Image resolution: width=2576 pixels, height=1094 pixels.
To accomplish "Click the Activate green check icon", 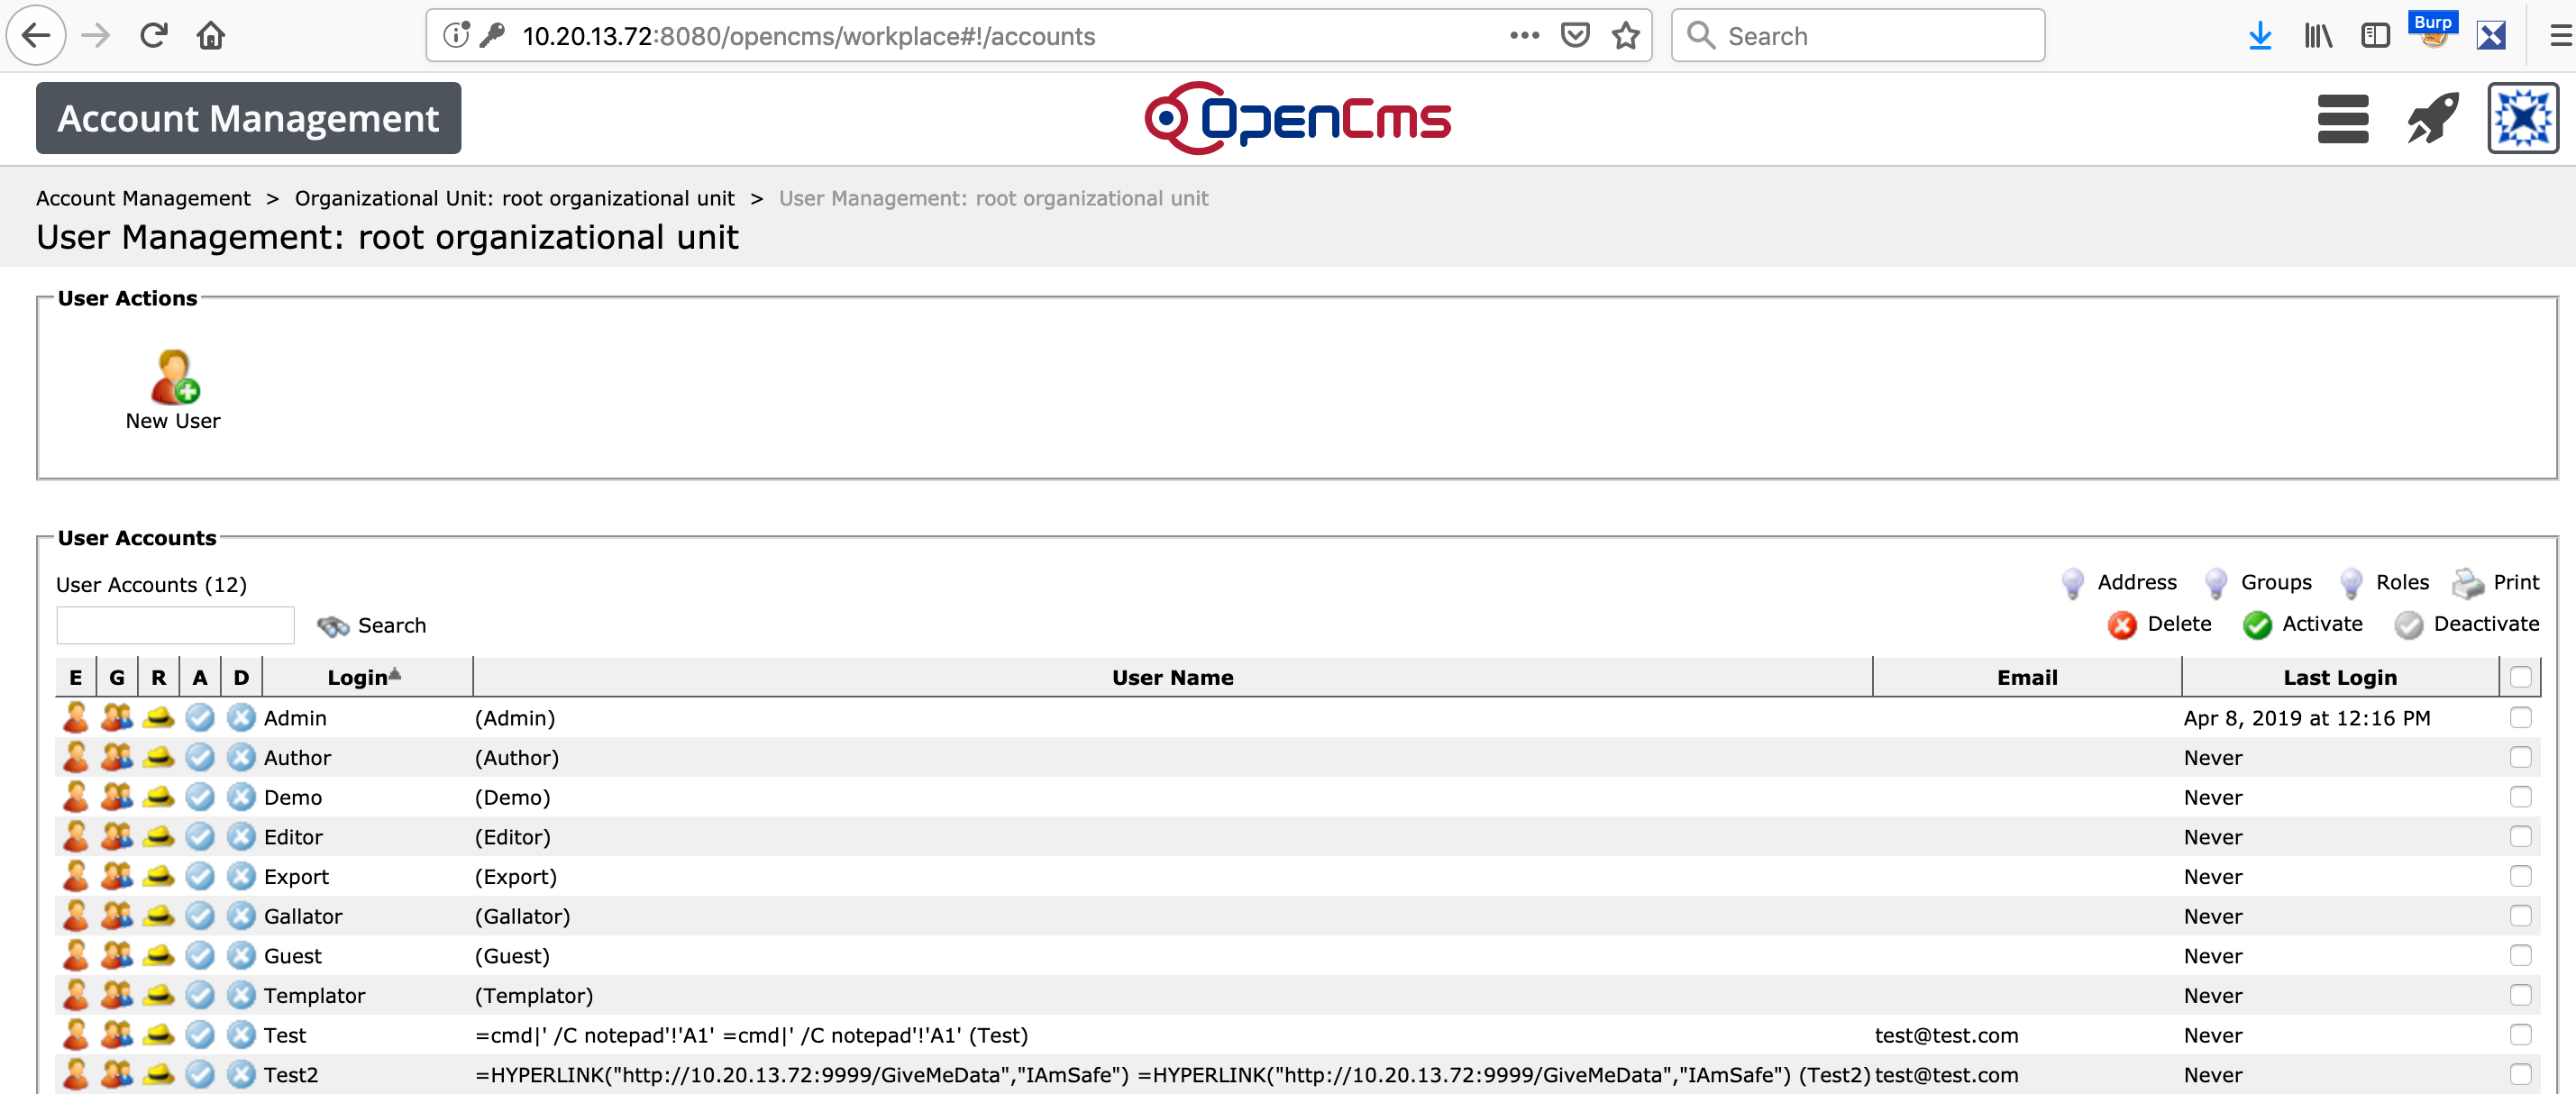I will 2256,625.
